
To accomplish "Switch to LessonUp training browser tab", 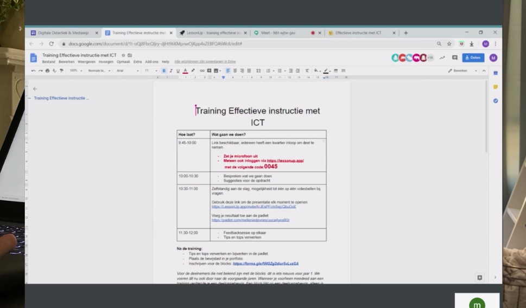I will [x=213, y=33].
